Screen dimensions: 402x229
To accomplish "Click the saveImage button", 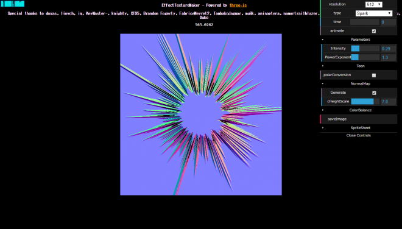I will tap(359, 119).
